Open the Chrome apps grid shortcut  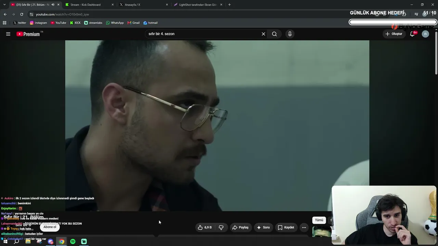click(x=4, y=23)
